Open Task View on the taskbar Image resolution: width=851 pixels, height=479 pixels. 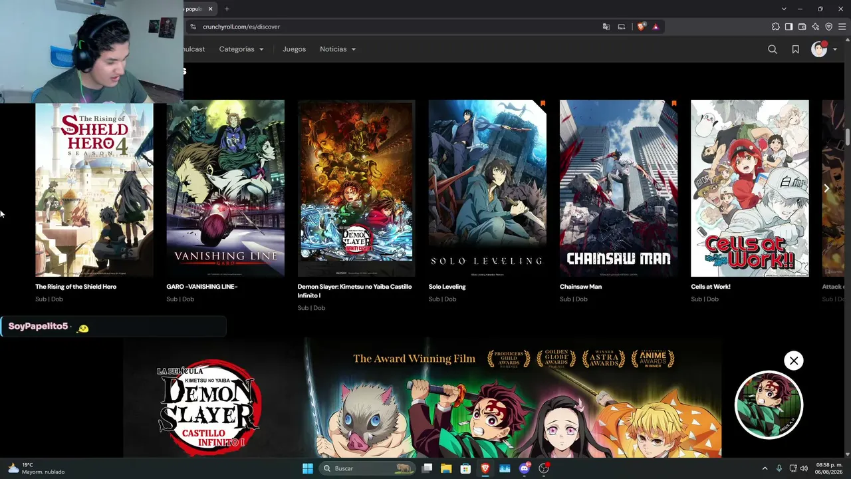(x=427, y=468)
